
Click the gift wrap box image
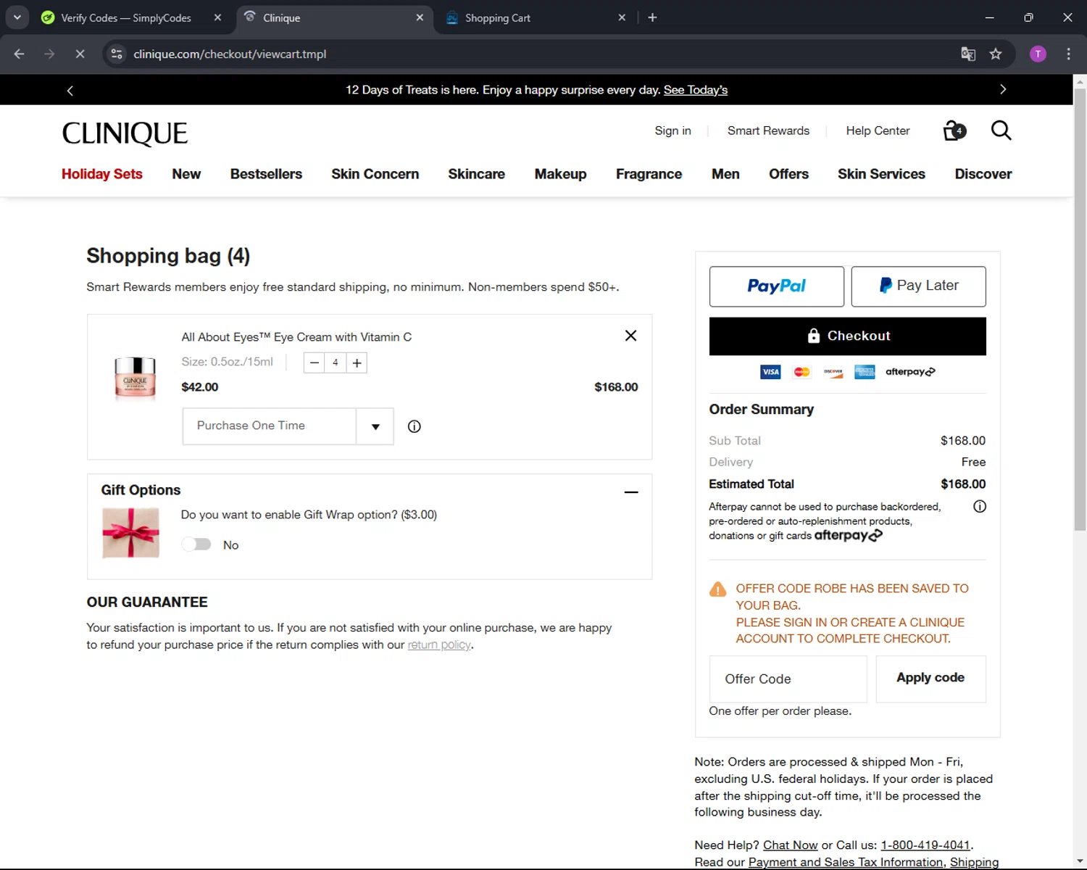[130, 533]
